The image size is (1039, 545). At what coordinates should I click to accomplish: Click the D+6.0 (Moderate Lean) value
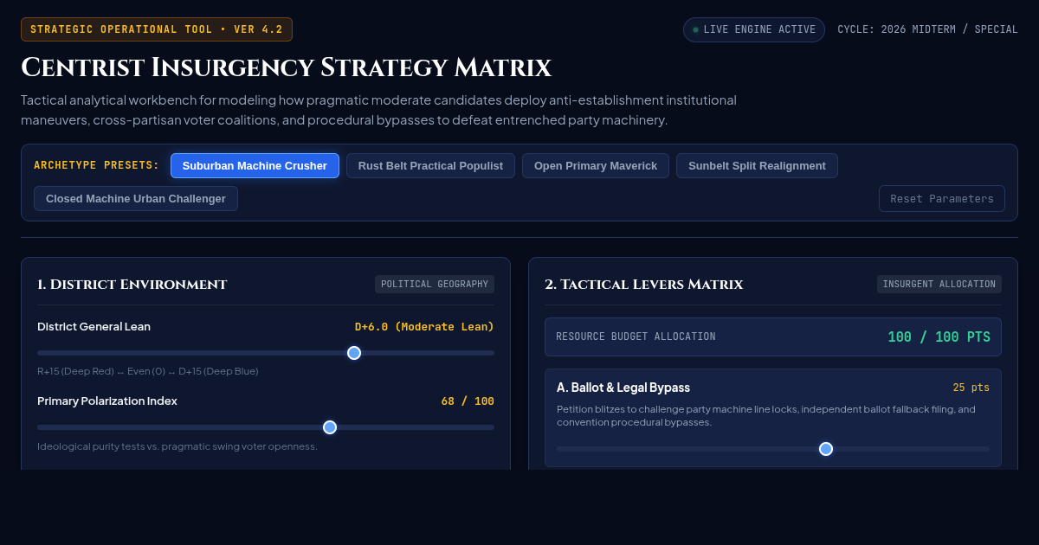(x=424, y=326)
